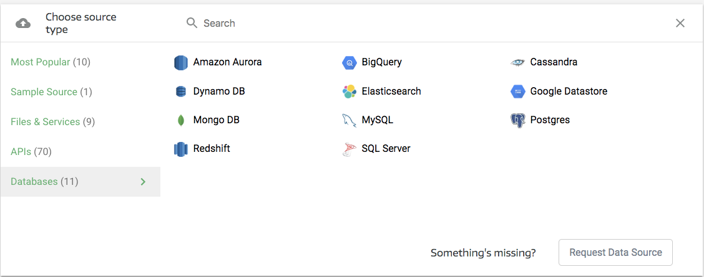Choose the Cassandra eye icon
This screenshot has width=704, height=277.
pos(517,62)
